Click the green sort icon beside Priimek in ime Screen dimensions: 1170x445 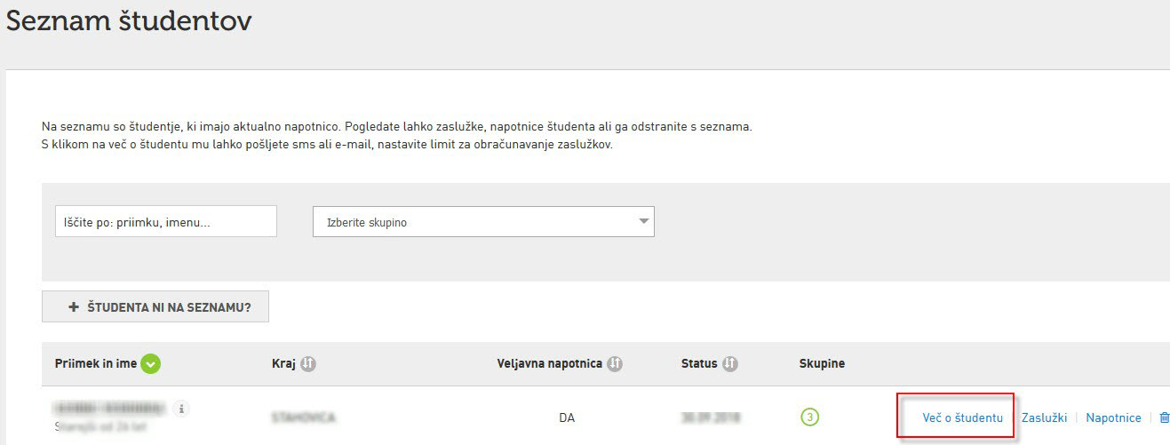coord(150,363)
